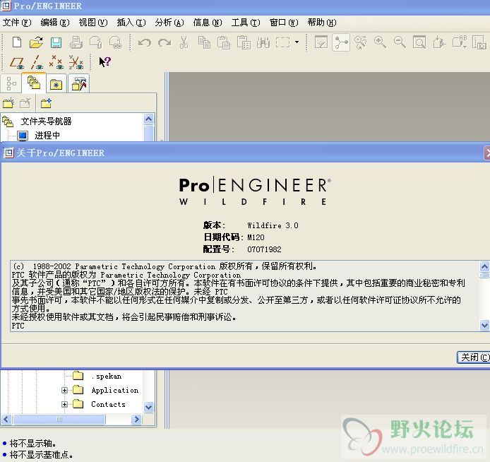The width and height of the screenshot is (490, 462).
Task: Click the 将不显示基准点 status message
Action: [x=41, y=455]
